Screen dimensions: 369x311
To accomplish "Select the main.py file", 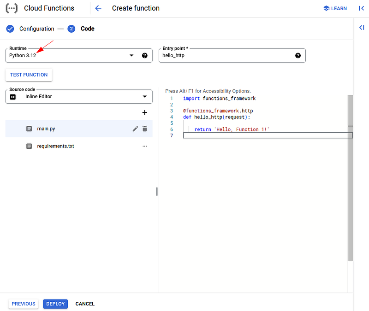I will point(79,129).
